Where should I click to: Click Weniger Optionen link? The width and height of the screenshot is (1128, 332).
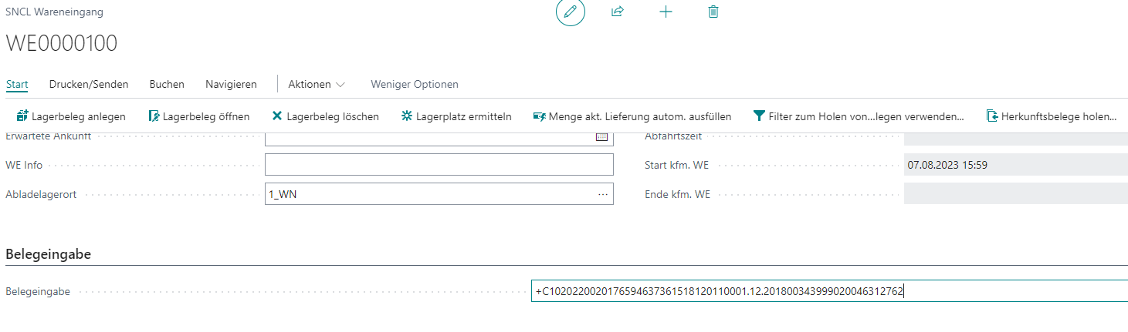coord(415,84)
